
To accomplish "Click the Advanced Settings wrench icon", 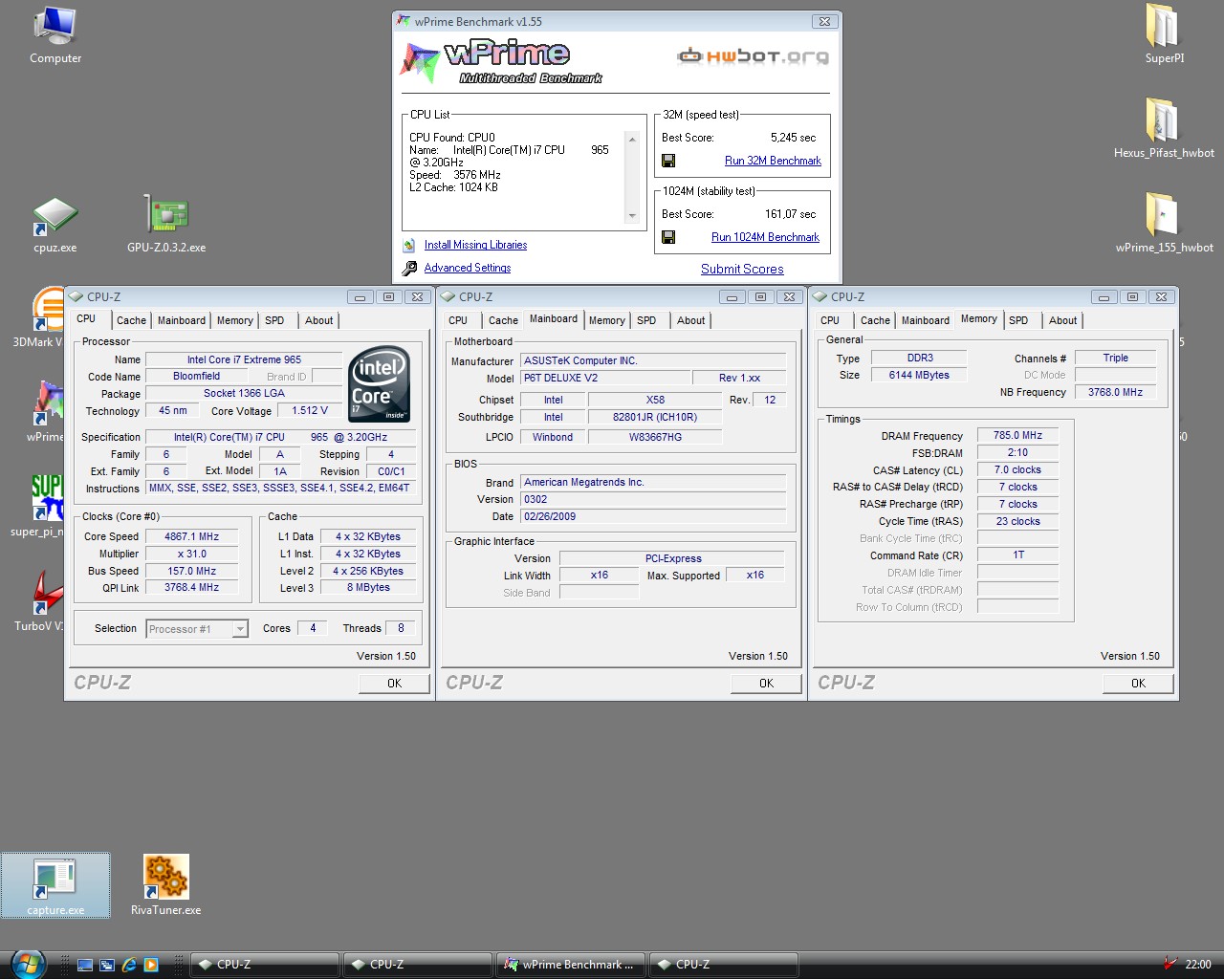I will pos(409,269).
